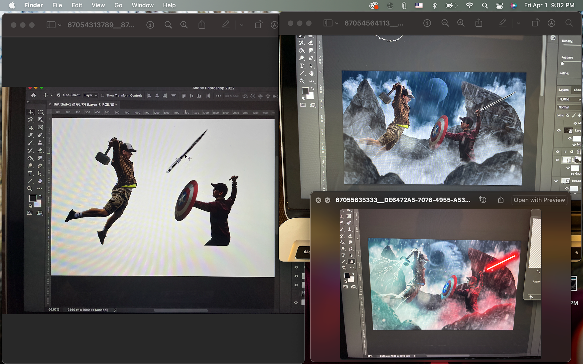
Task: Open the Kind filter dropdown in the Layers panel photo
Action: pos(570,99)
